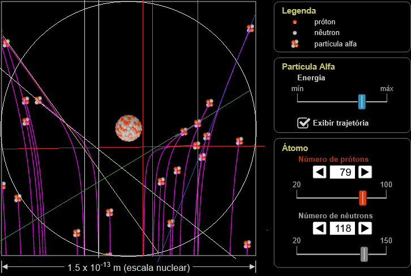Decrease número de nêutrons with left arrow
This screenshot has height=276, width=411.
coord(320,228)
